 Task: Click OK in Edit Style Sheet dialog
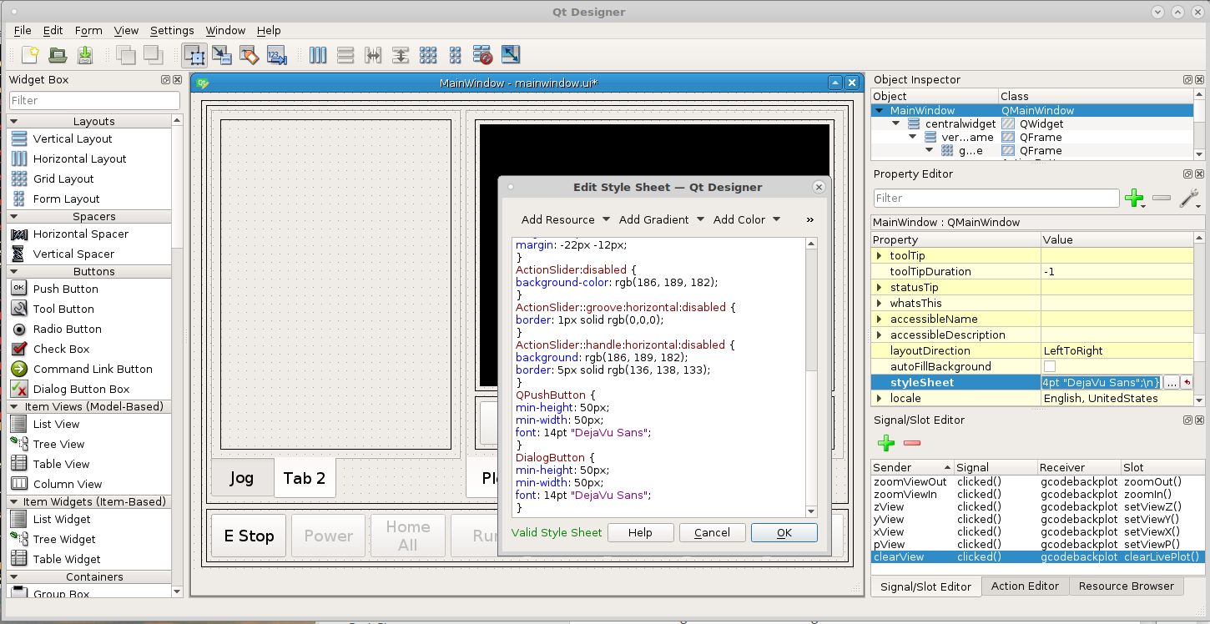pos(784,532)
